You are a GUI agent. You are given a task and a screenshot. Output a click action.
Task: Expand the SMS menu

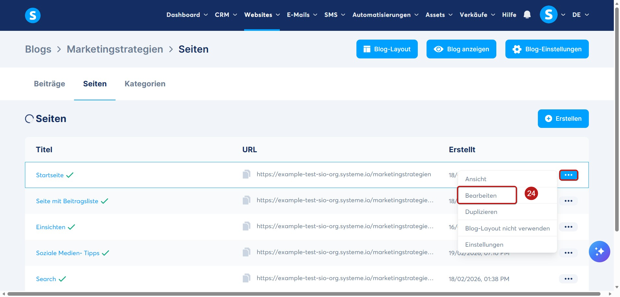(335, 15)
